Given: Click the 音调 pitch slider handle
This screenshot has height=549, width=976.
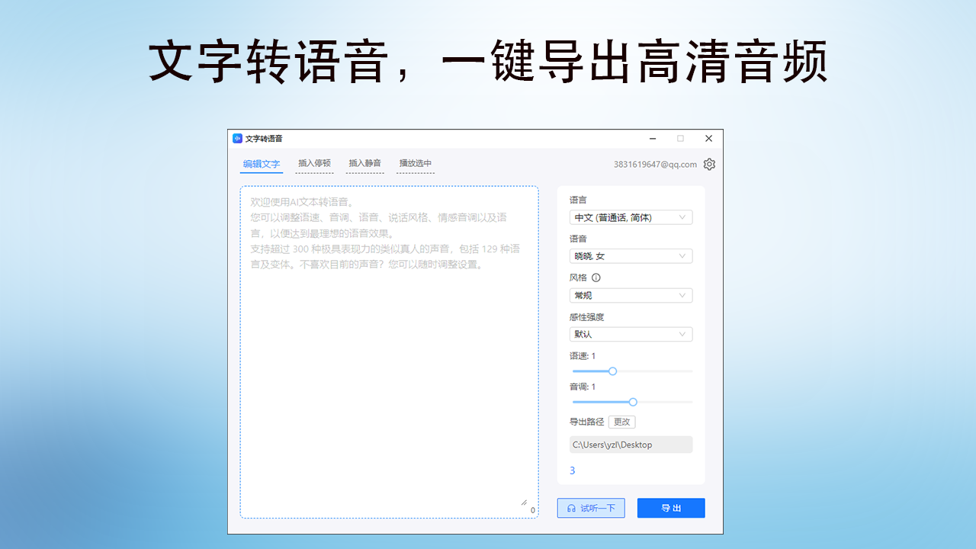Looking at the screenshot, I should (x=633, y=402).
